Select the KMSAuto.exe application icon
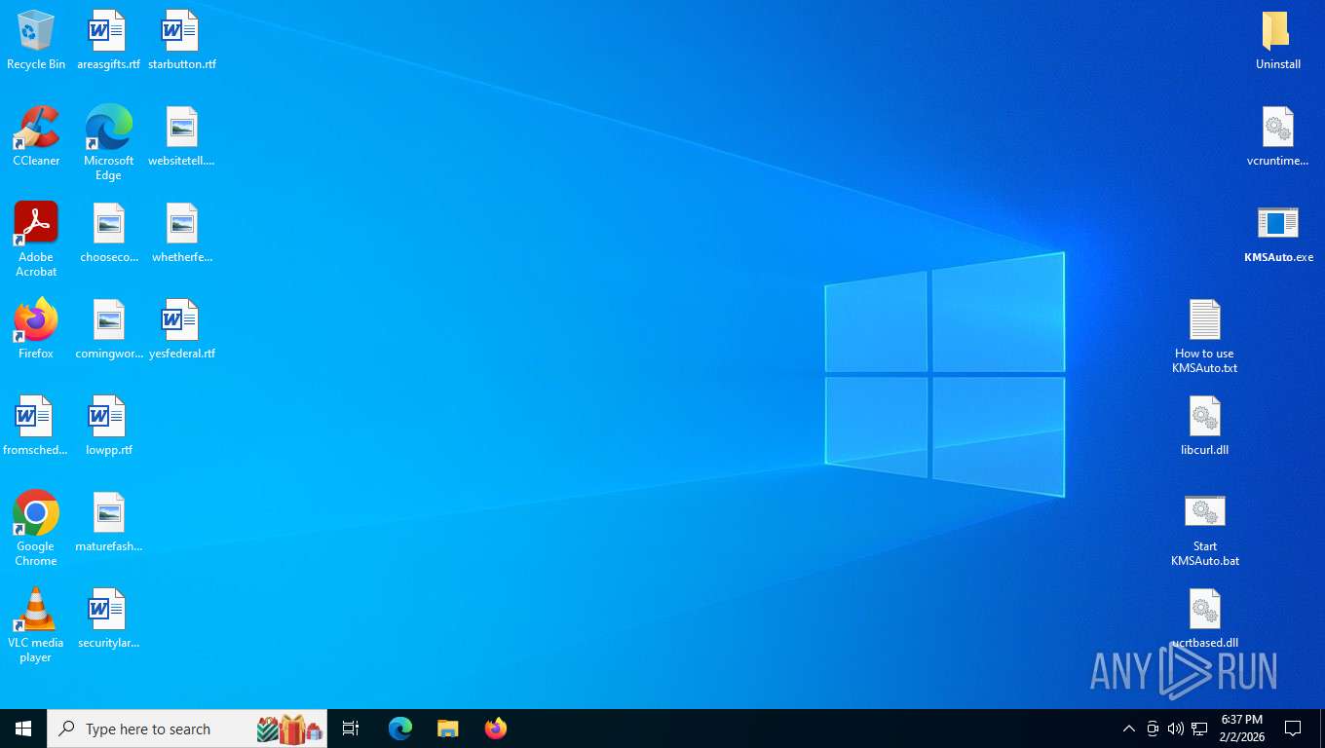The image size is (1325, 748). pyautogui.click(x=1277, y=234)
